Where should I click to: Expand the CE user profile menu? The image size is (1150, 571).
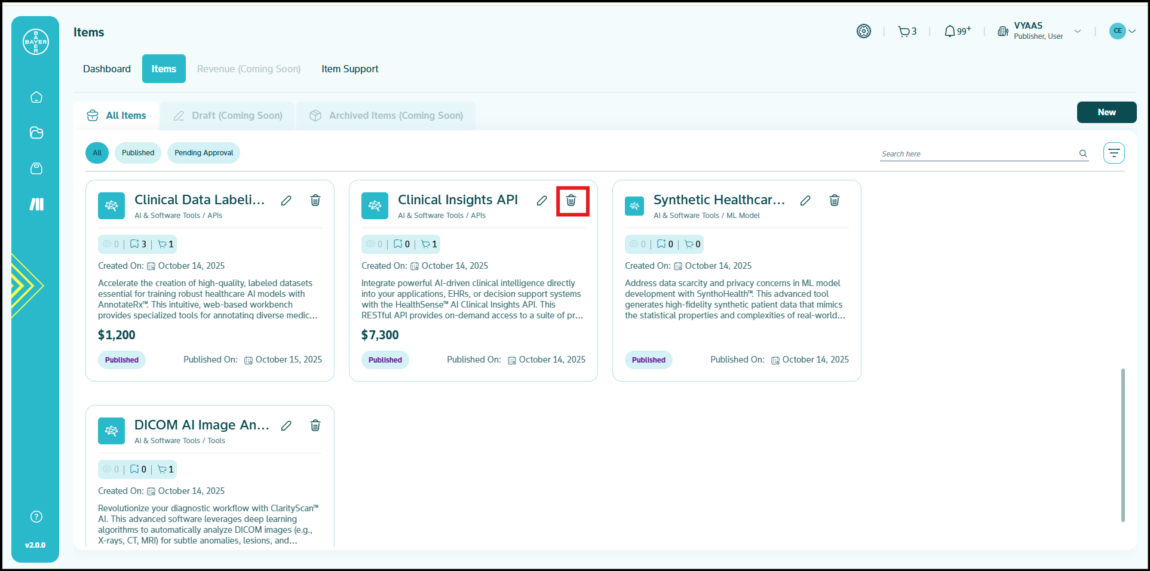pos(1122,31)
